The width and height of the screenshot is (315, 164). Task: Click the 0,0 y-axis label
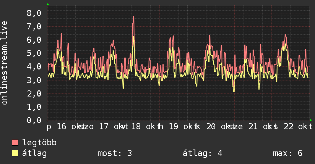click(x=34, y=120)
